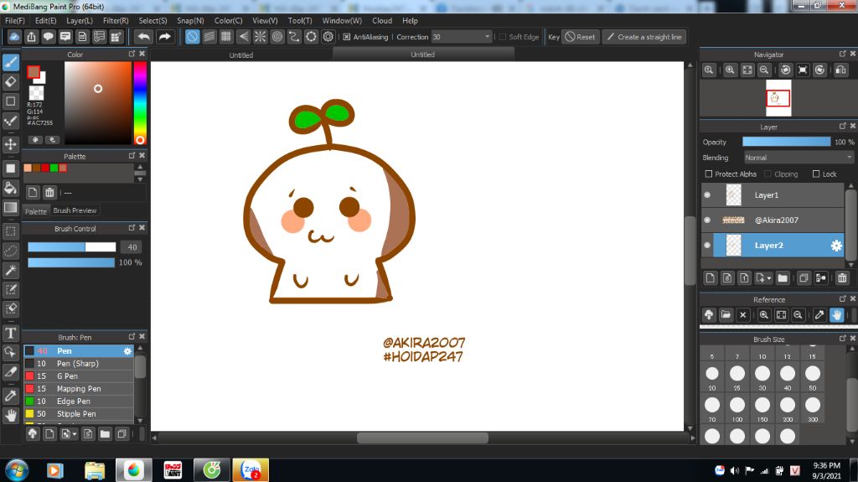Select the Move tool

10,144
